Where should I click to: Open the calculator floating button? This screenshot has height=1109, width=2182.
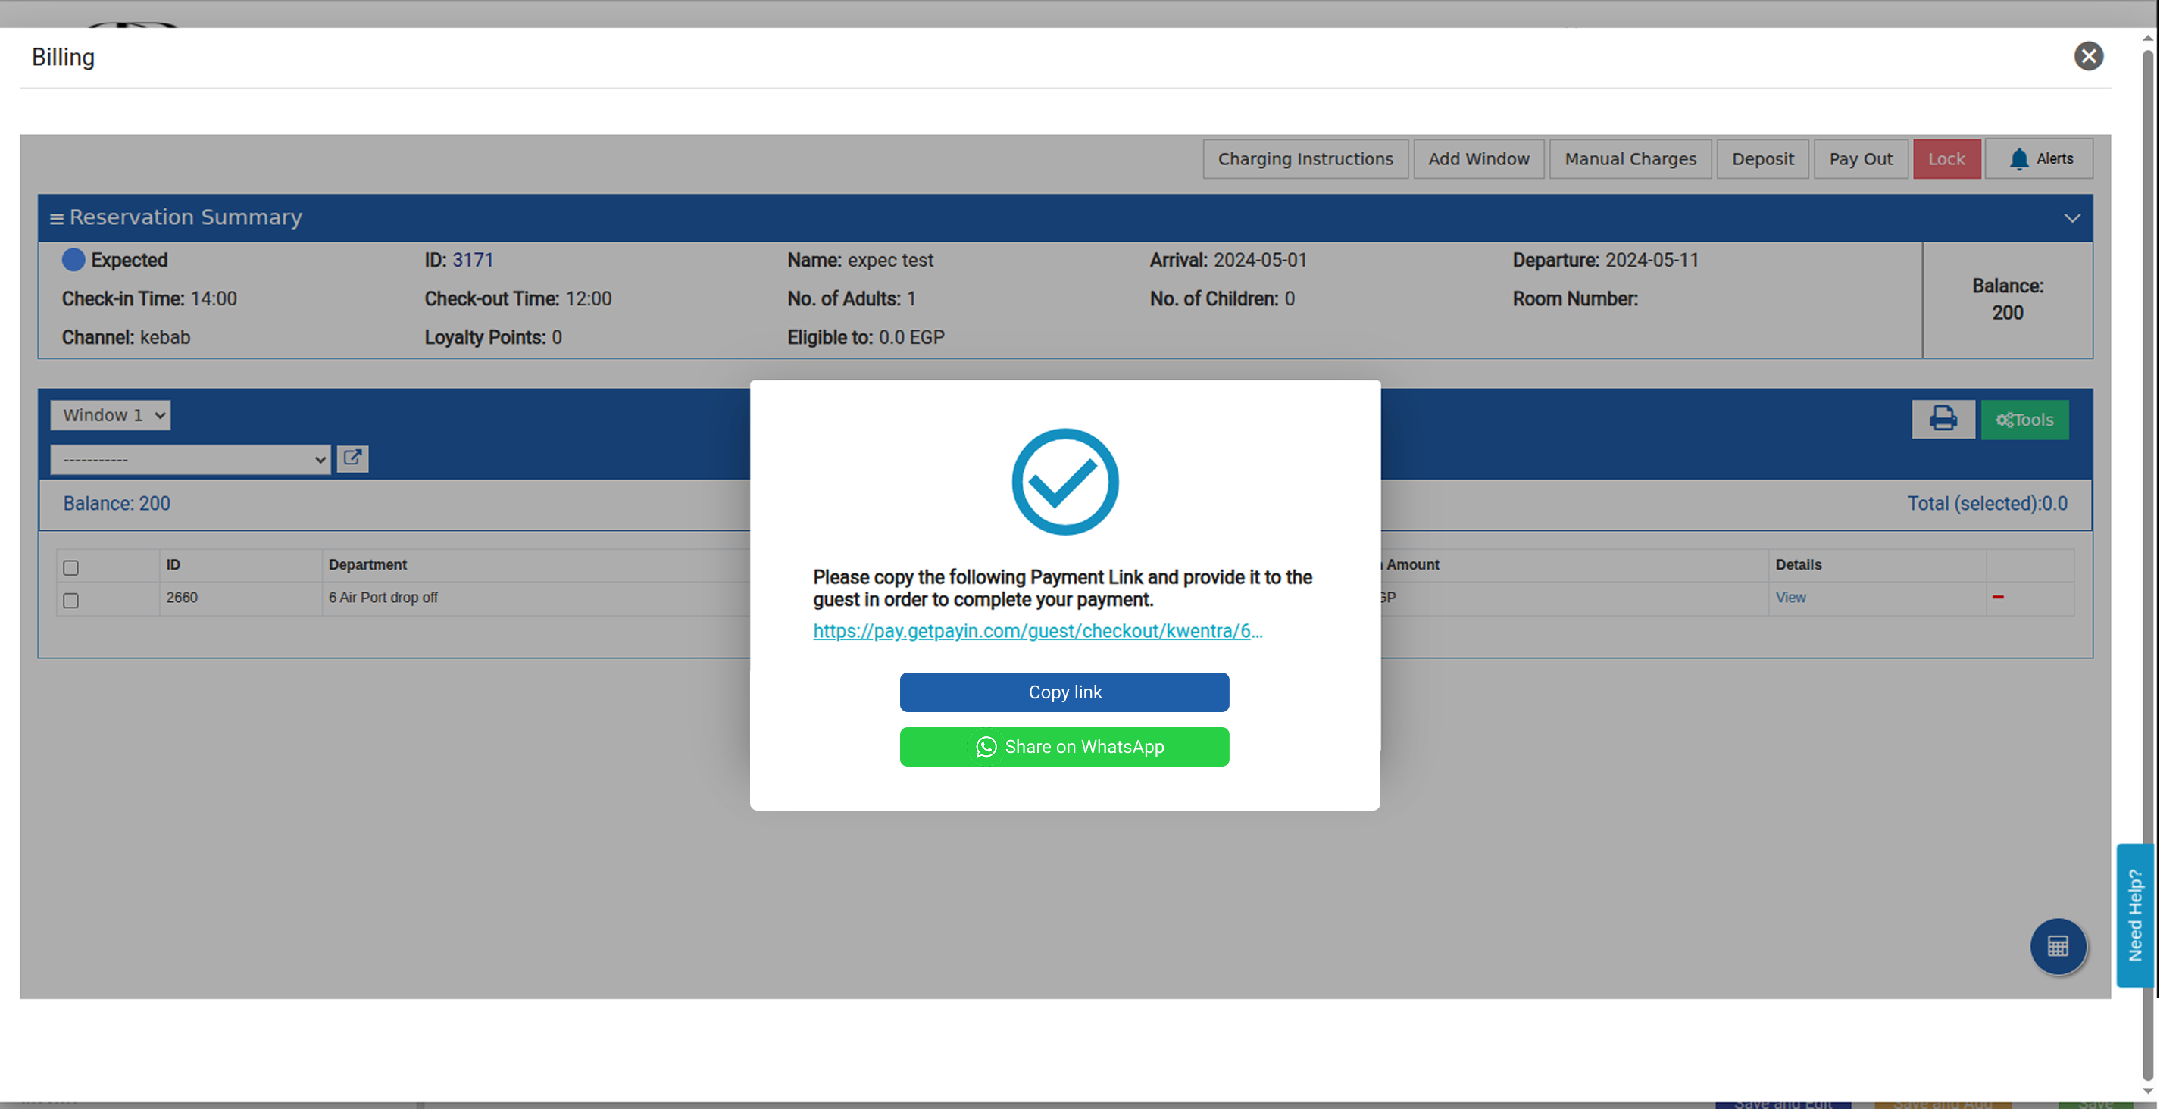2057,945
